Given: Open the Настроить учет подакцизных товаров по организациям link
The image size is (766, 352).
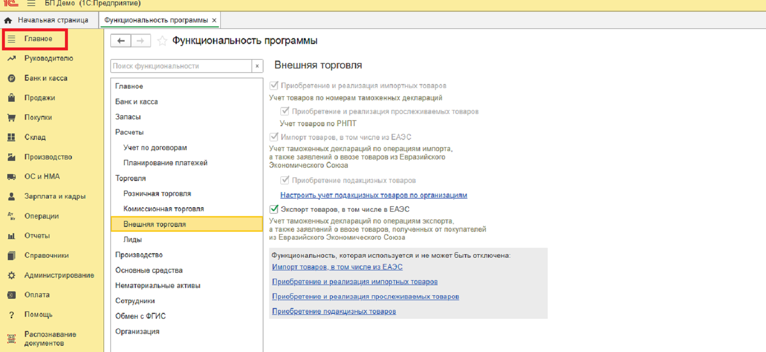Looking at the screenshot, I should (374, 195).
